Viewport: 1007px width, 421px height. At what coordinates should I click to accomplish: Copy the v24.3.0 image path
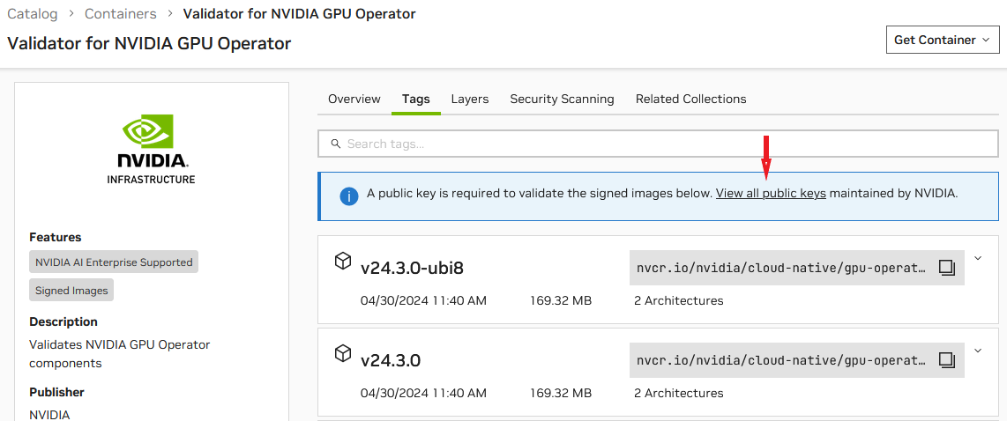click(x=947, y=361)
